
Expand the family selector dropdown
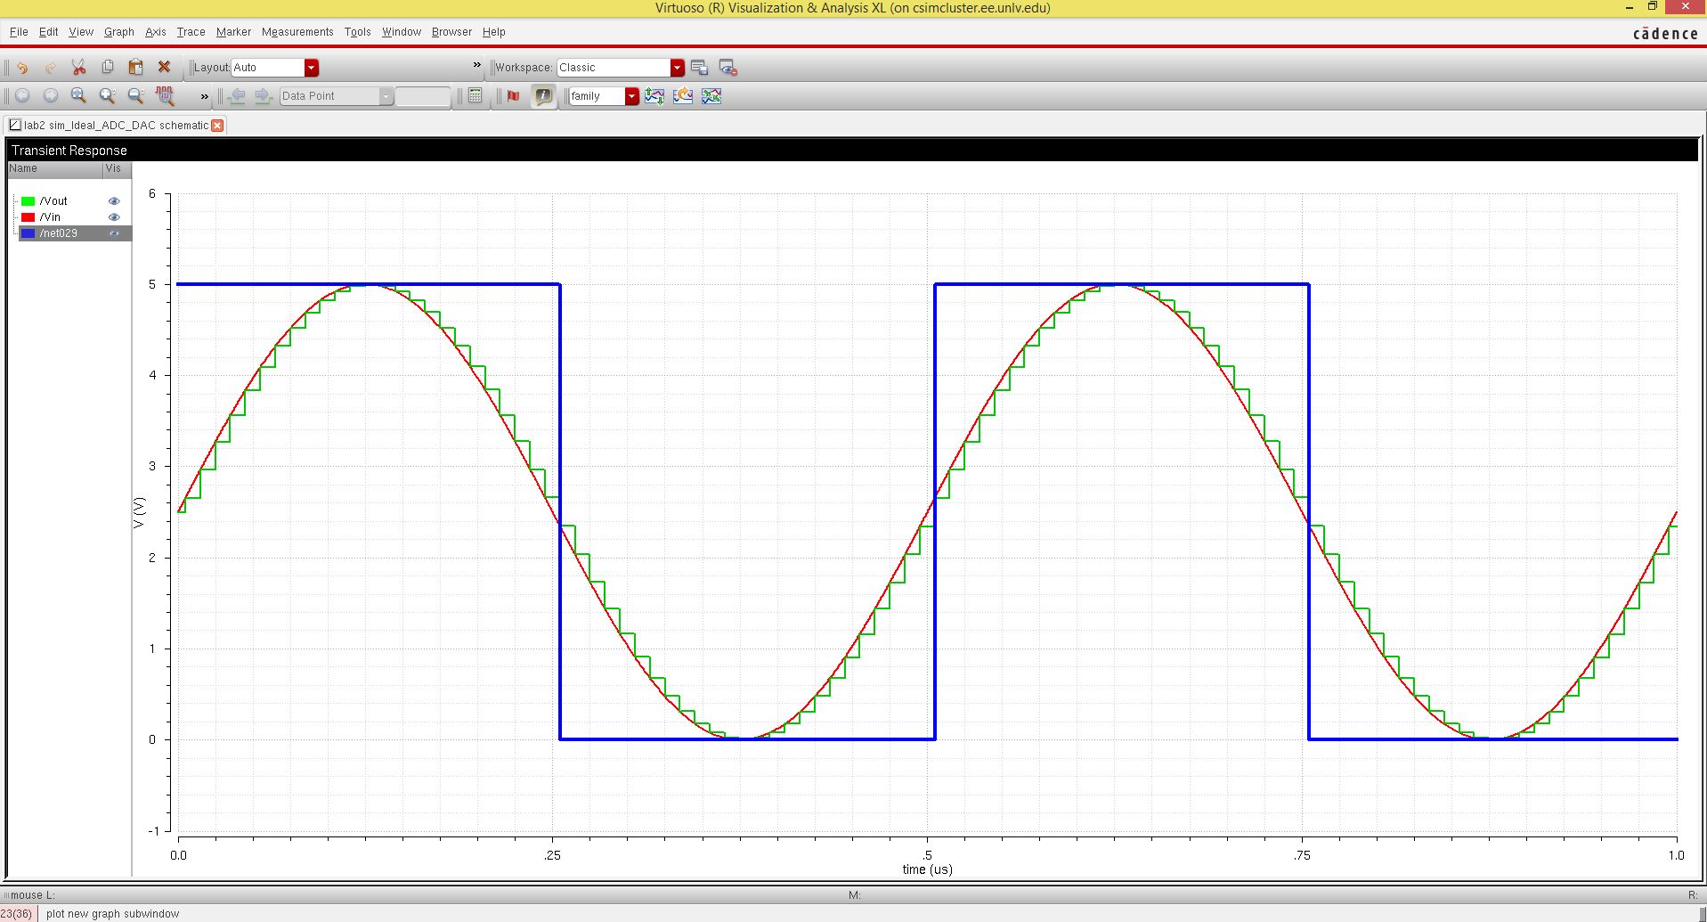tap(631, 96)
